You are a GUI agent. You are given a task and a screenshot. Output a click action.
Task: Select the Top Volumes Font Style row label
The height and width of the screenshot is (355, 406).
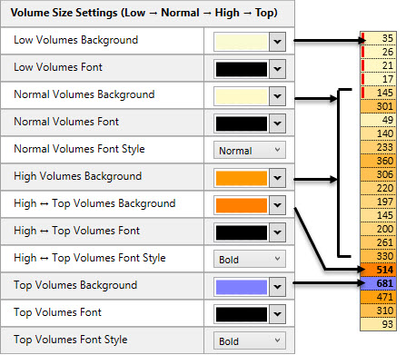[x=71, y=340]
